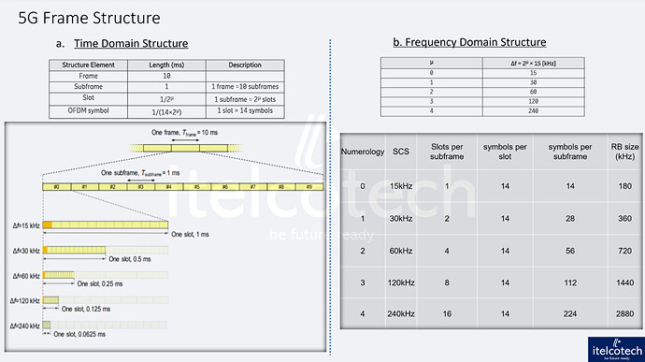Click the 'Structure Element' table header
645x362 pixels.
tap(88, 65)
